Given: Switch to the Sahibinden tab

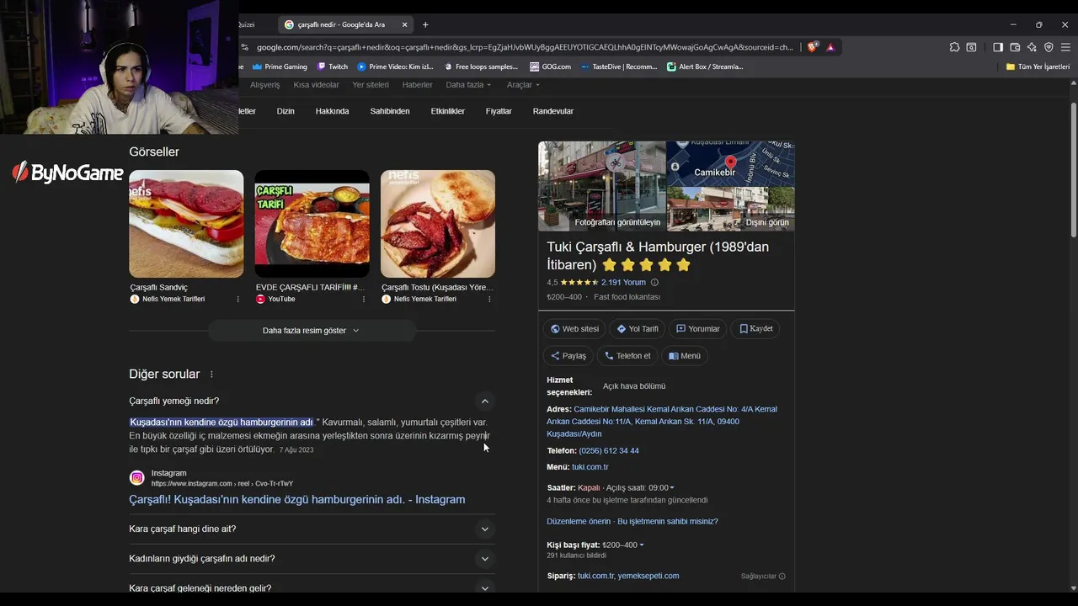Looking at the screenshot, I should (x=390, y=111).
